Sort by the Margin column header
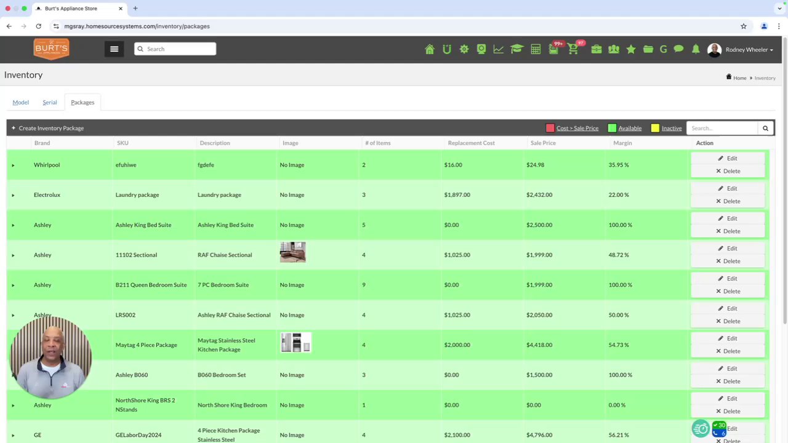This screenshot has height=443, width=788. [622, 143]
